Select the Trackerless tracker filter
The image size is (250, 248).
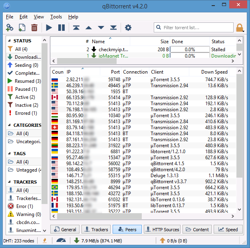coord(24,198)
